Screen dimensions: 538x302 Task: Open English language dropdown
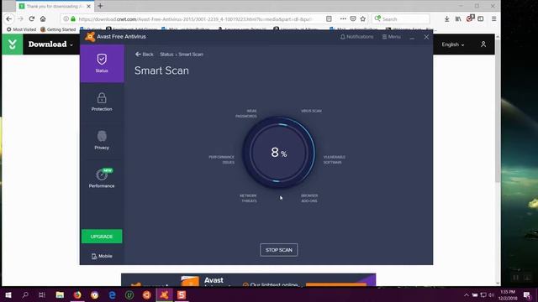pos(453,44)
